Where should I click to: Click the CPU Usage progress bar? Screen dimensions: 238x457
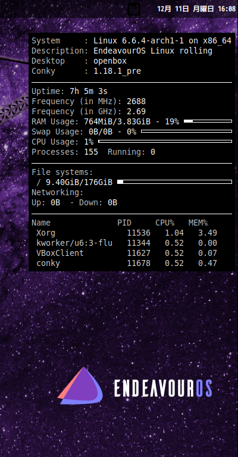click(x=165, y=142)
